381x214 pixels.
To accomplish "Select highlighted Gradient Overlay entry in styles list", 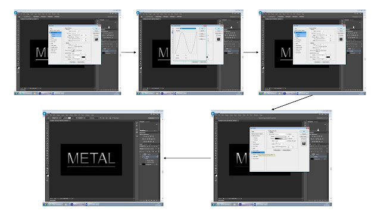I will coord(258,152).
